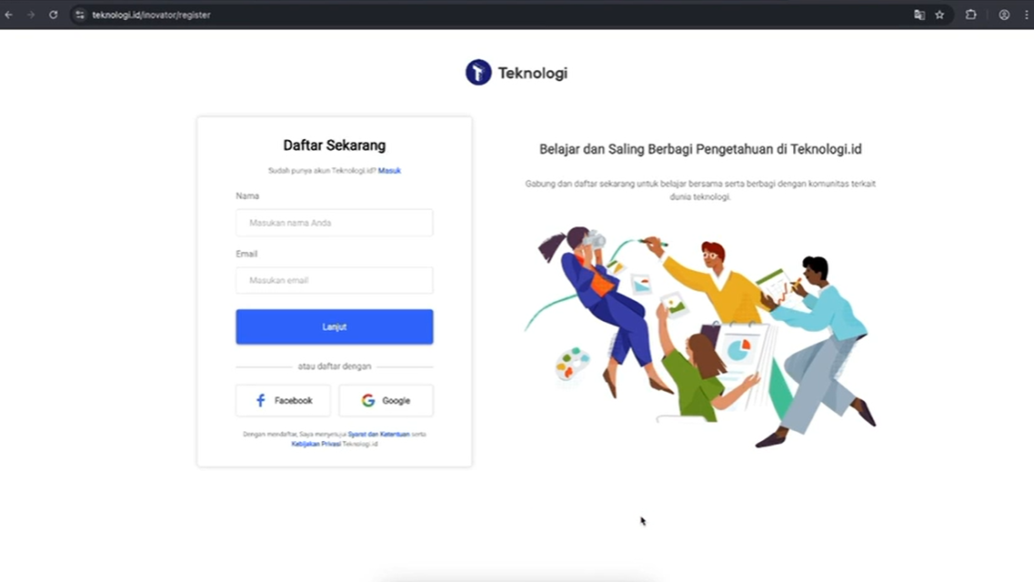Screen dimensions: 1034x582
Task: Open the browser three-dot menu
Action: pos(1026,15)
